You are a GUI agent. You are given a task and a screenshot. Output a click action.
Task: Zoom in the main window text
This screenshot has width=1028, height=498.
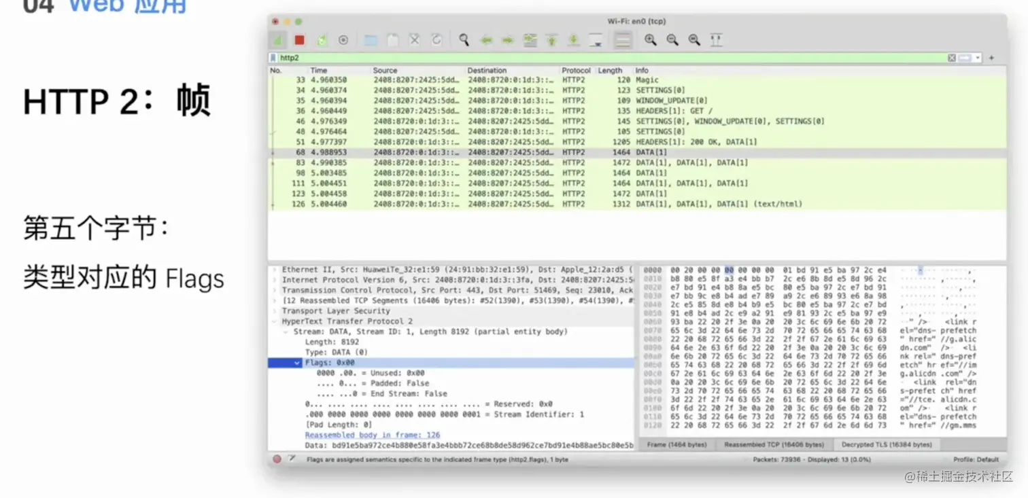651,40
